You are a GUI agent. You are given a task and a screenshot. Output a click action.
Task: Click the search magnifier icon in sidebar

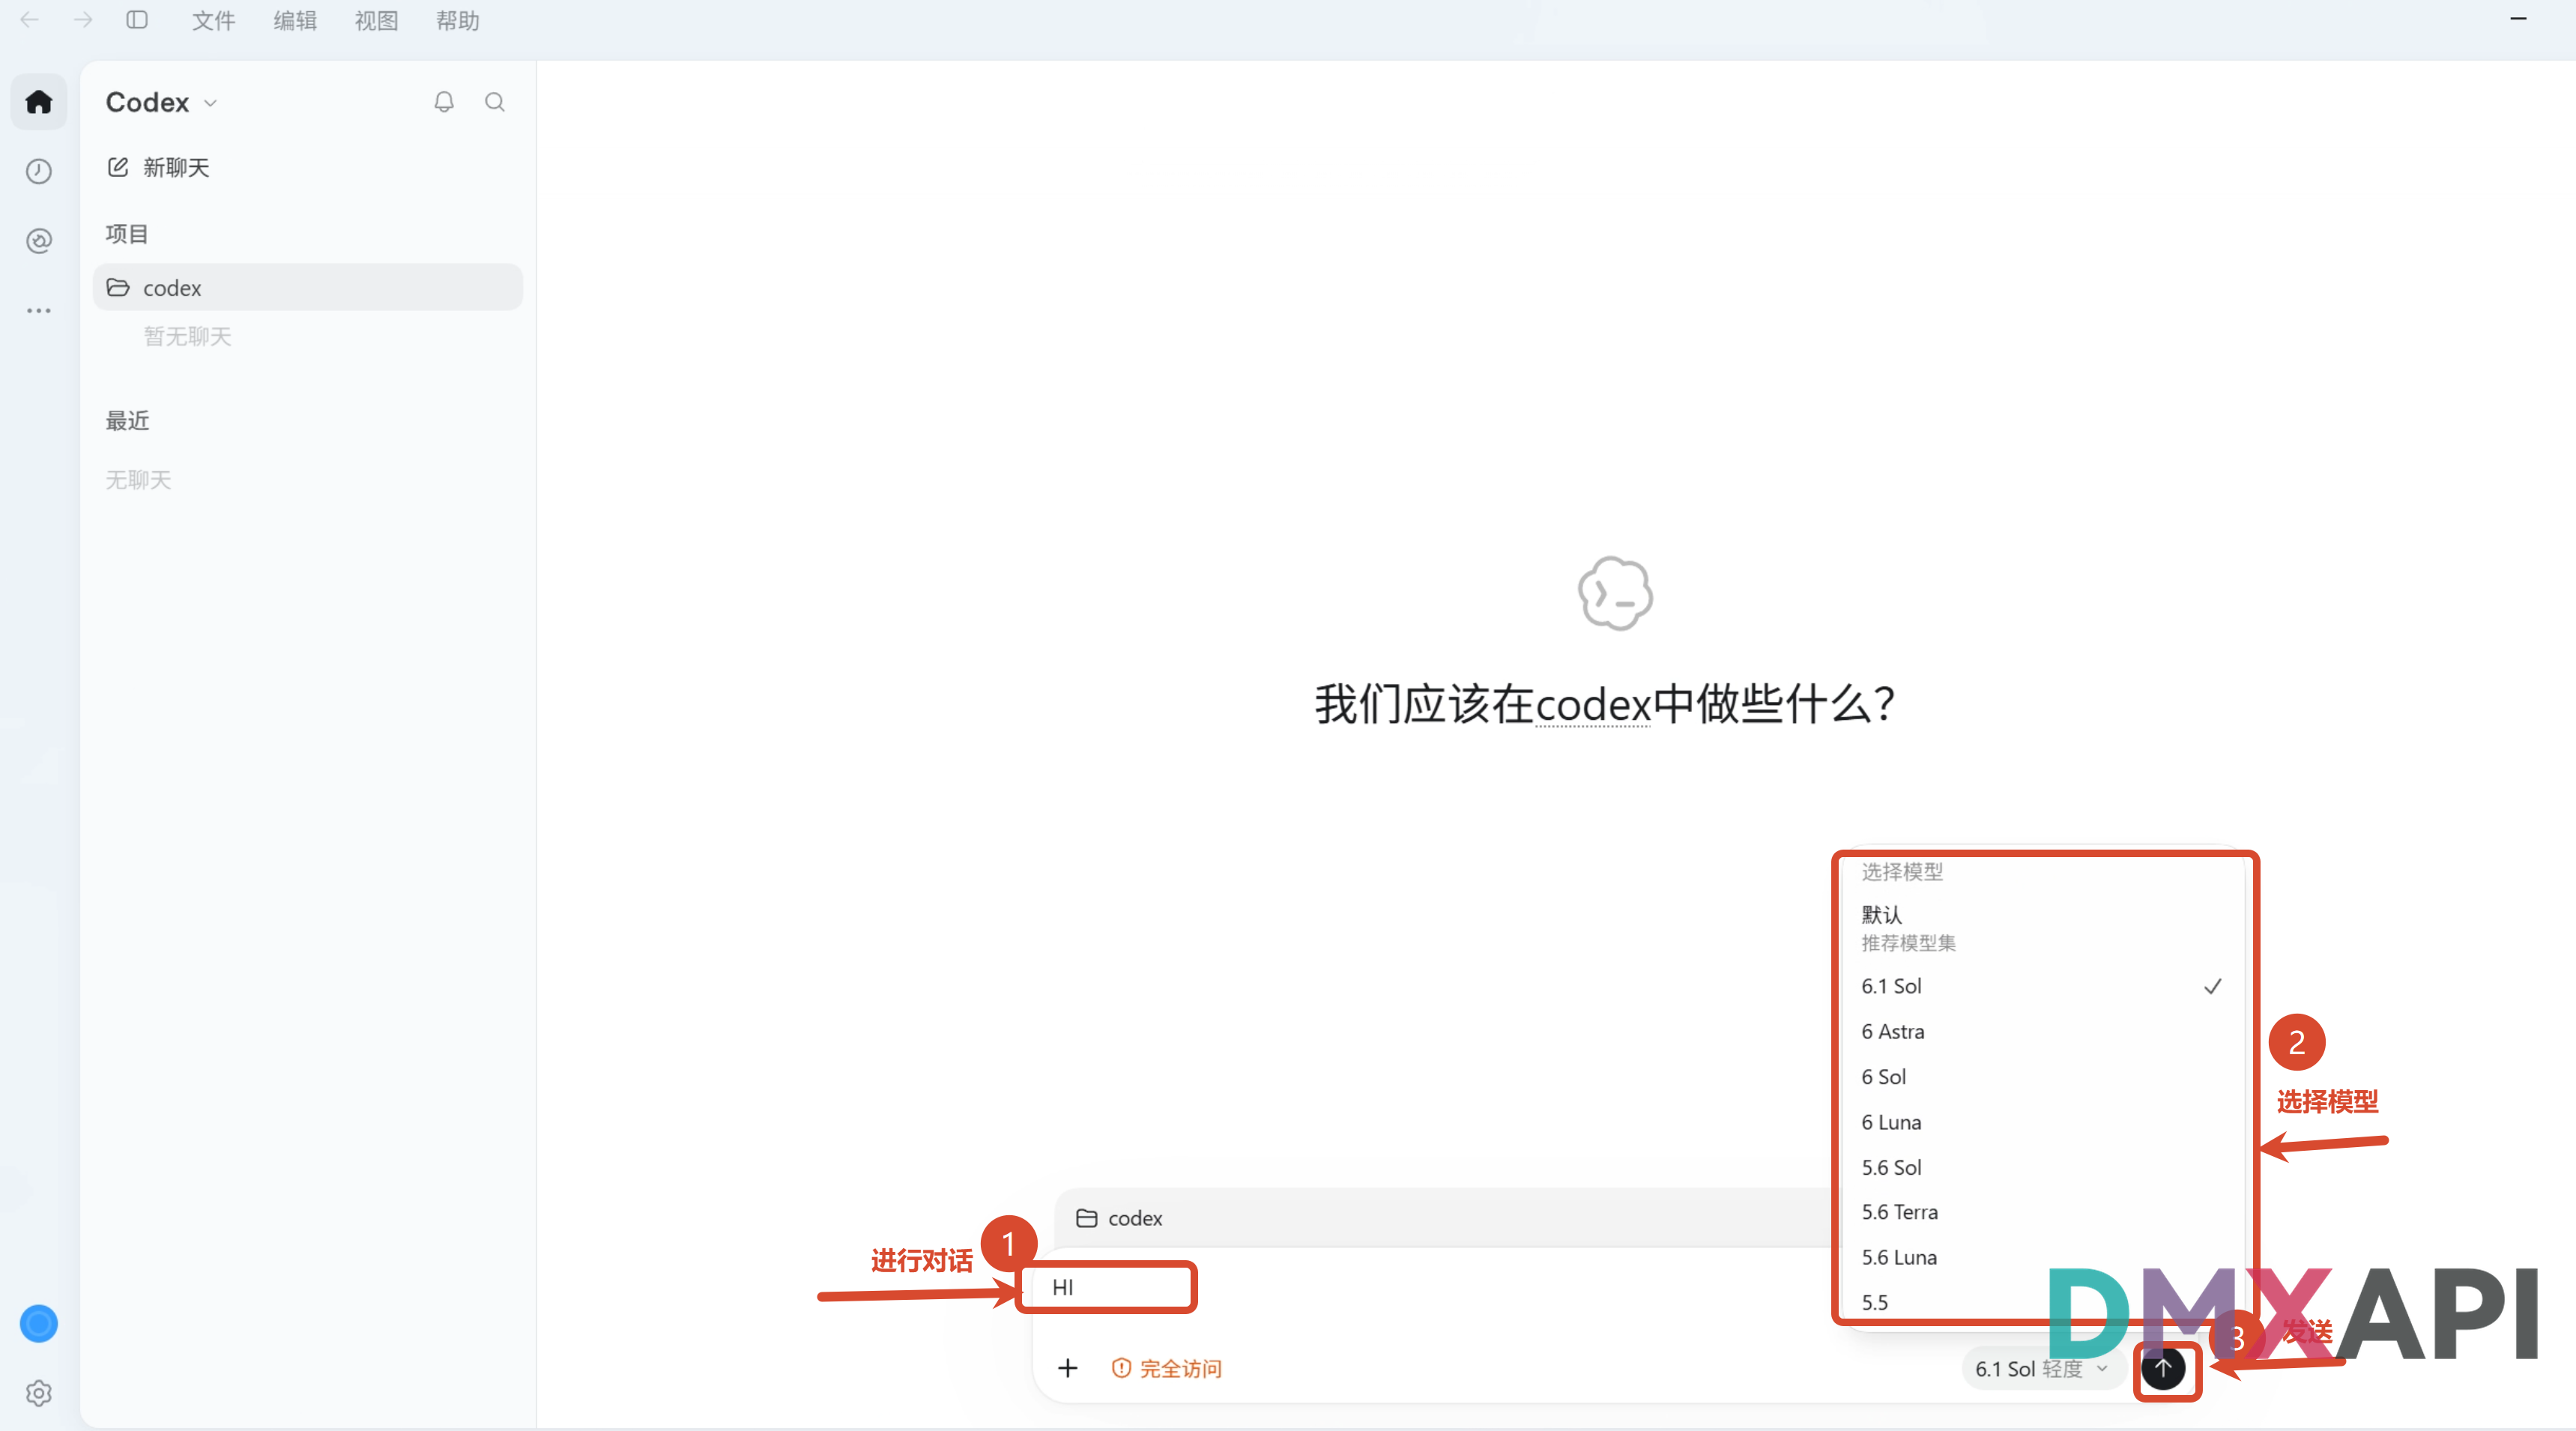pos(495,102)
